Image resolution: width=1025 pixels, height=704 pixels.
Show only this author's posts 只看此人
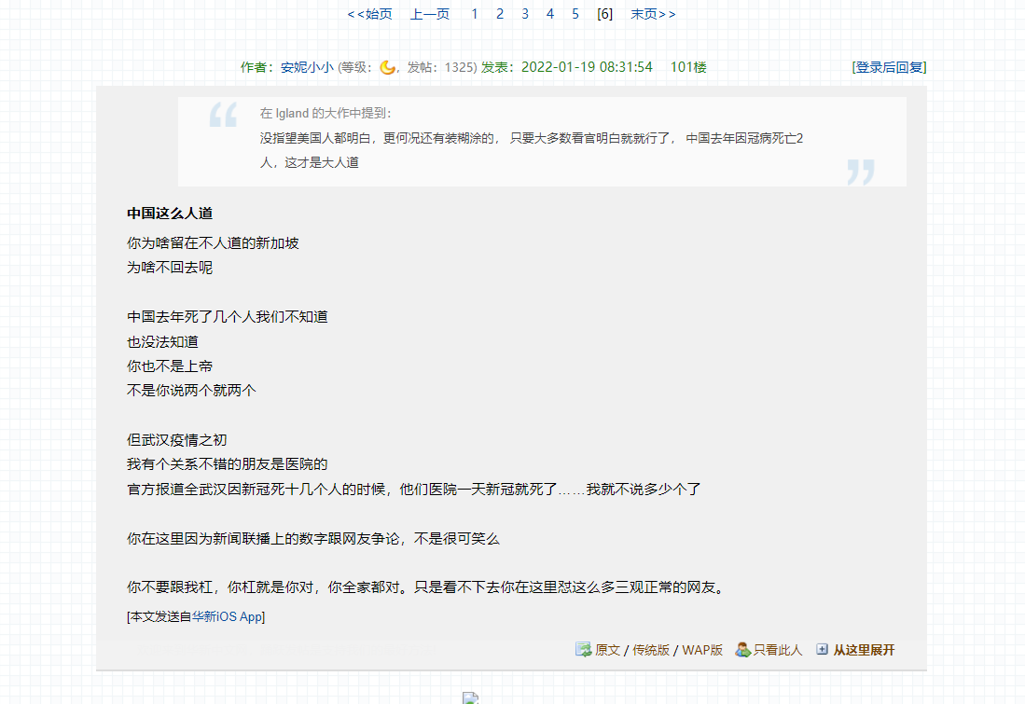(778, 650)
